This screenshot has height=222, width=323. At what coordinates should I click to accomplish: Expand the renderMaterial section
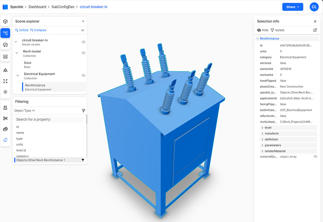pyautogui.click(x=275, y=151)
